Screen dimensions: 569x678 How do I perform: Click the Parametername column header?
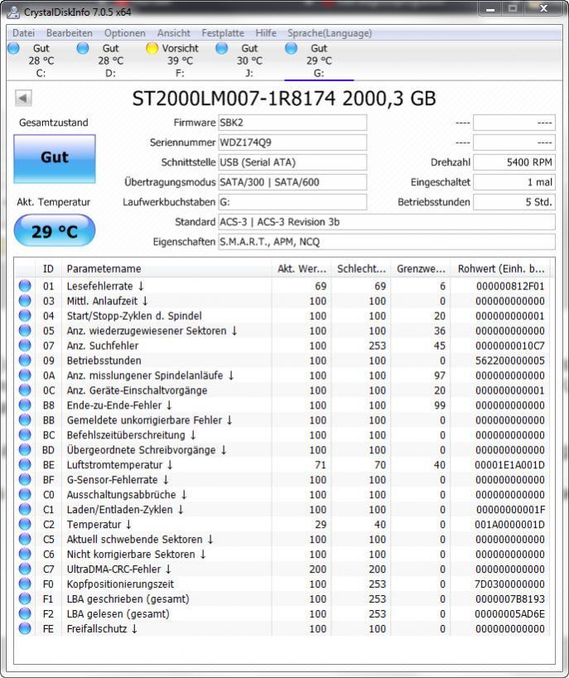166,269
